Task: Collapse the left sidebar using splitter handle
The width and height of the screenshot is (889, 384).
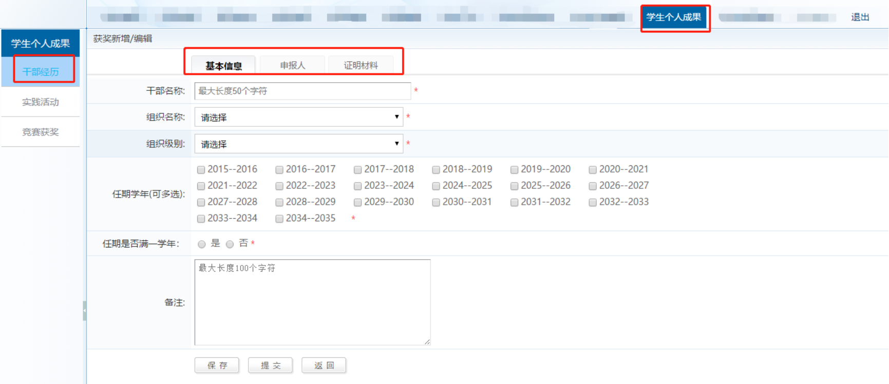Action: [84, 311]
